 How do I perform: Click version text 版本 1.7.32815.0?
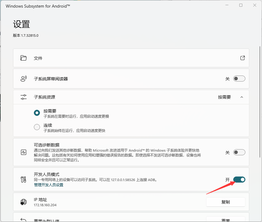26,35
